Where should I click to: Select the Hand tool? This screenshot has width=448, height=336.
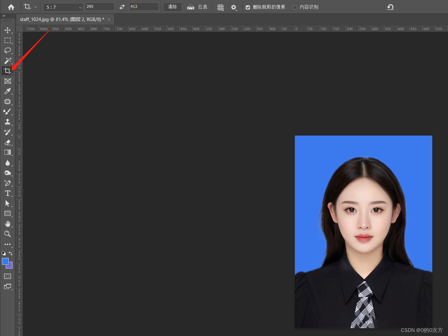click(x=8, y=224)
